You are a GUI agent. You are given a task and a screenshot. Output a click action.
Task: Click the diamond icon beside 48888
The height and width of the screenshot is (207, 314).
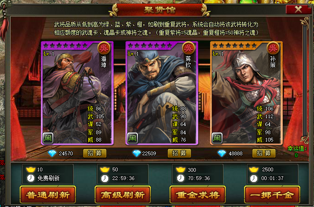point(222,153)
